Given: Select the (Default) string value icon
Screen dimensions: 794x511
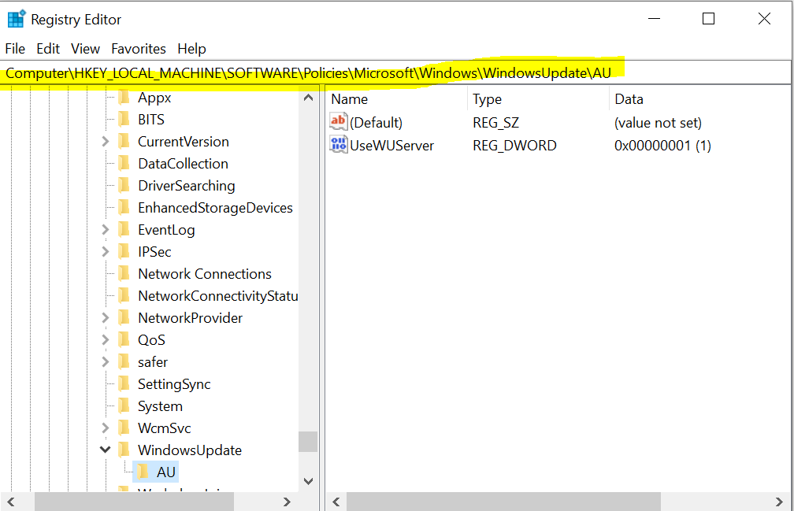Looking at the screenshot, I should point(339,122).
